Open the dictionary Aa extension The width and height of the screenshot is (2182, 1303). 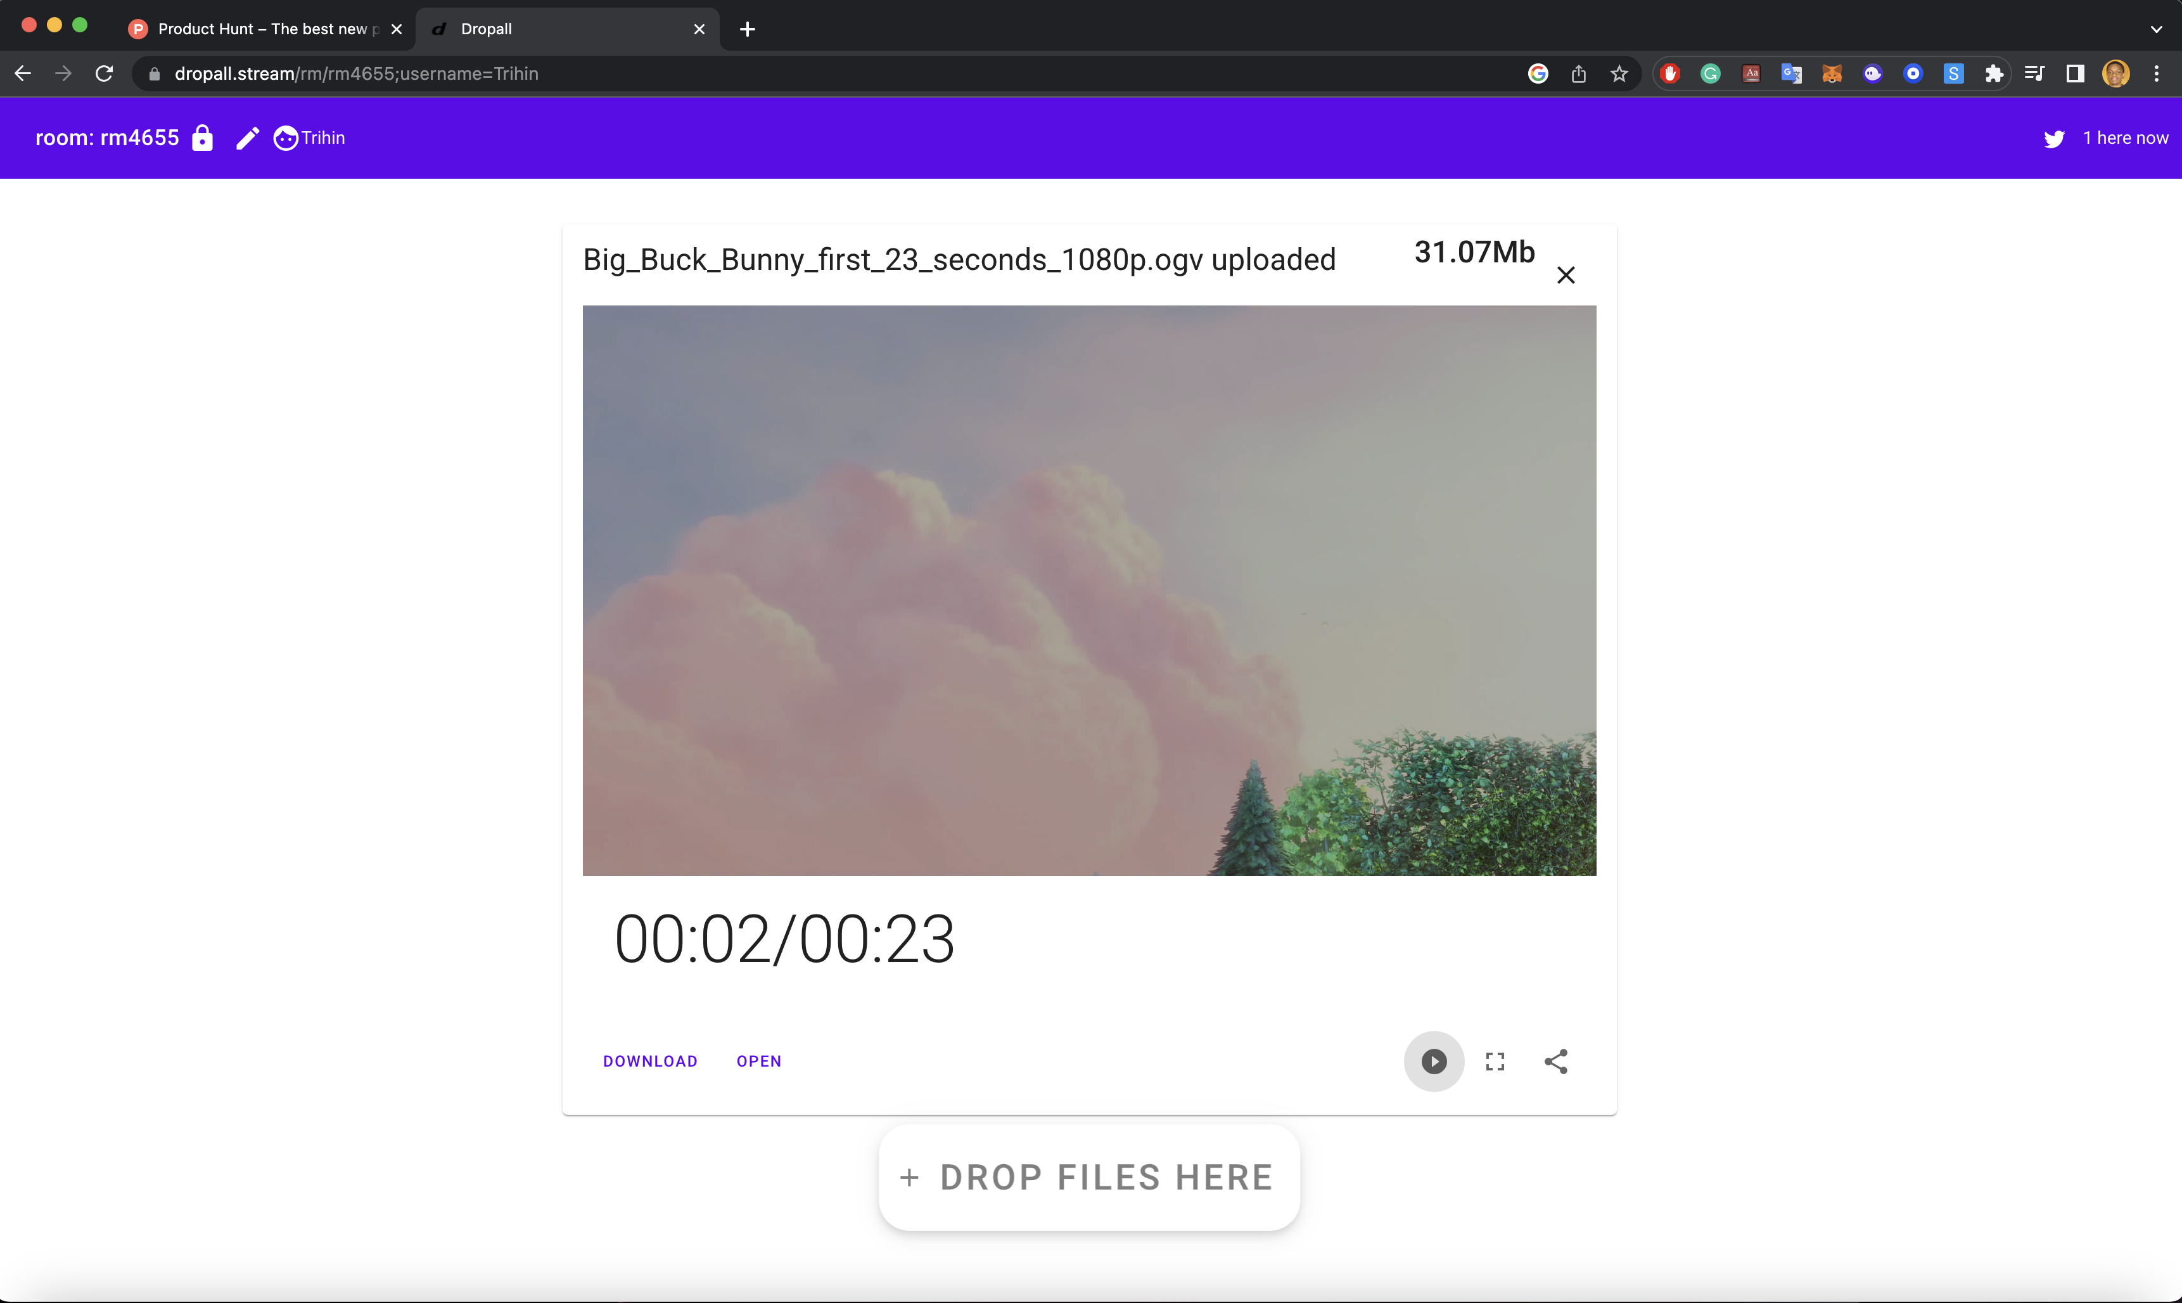click(x=1751, y=74)
